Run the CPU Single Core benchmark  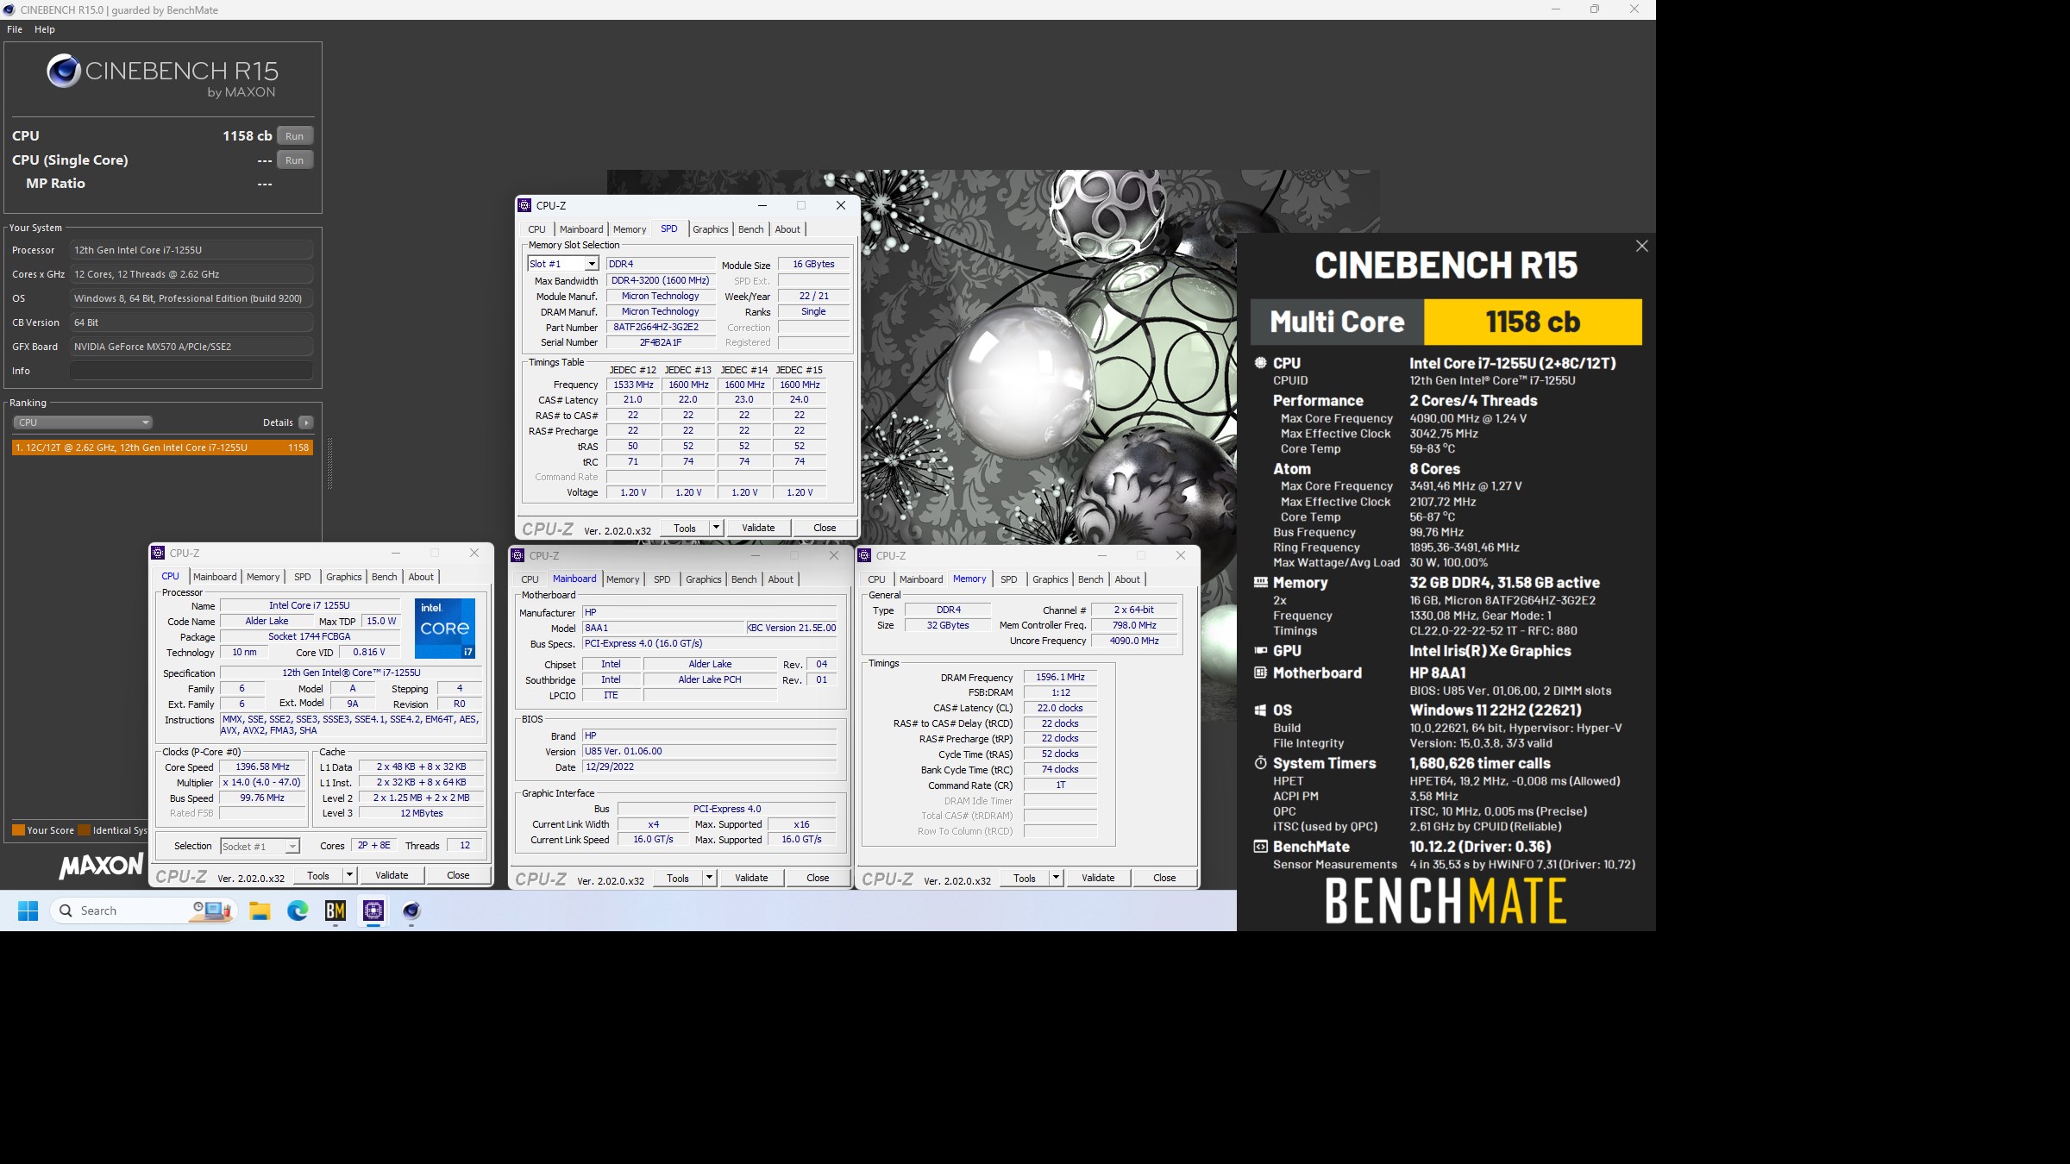coord(295,160)
